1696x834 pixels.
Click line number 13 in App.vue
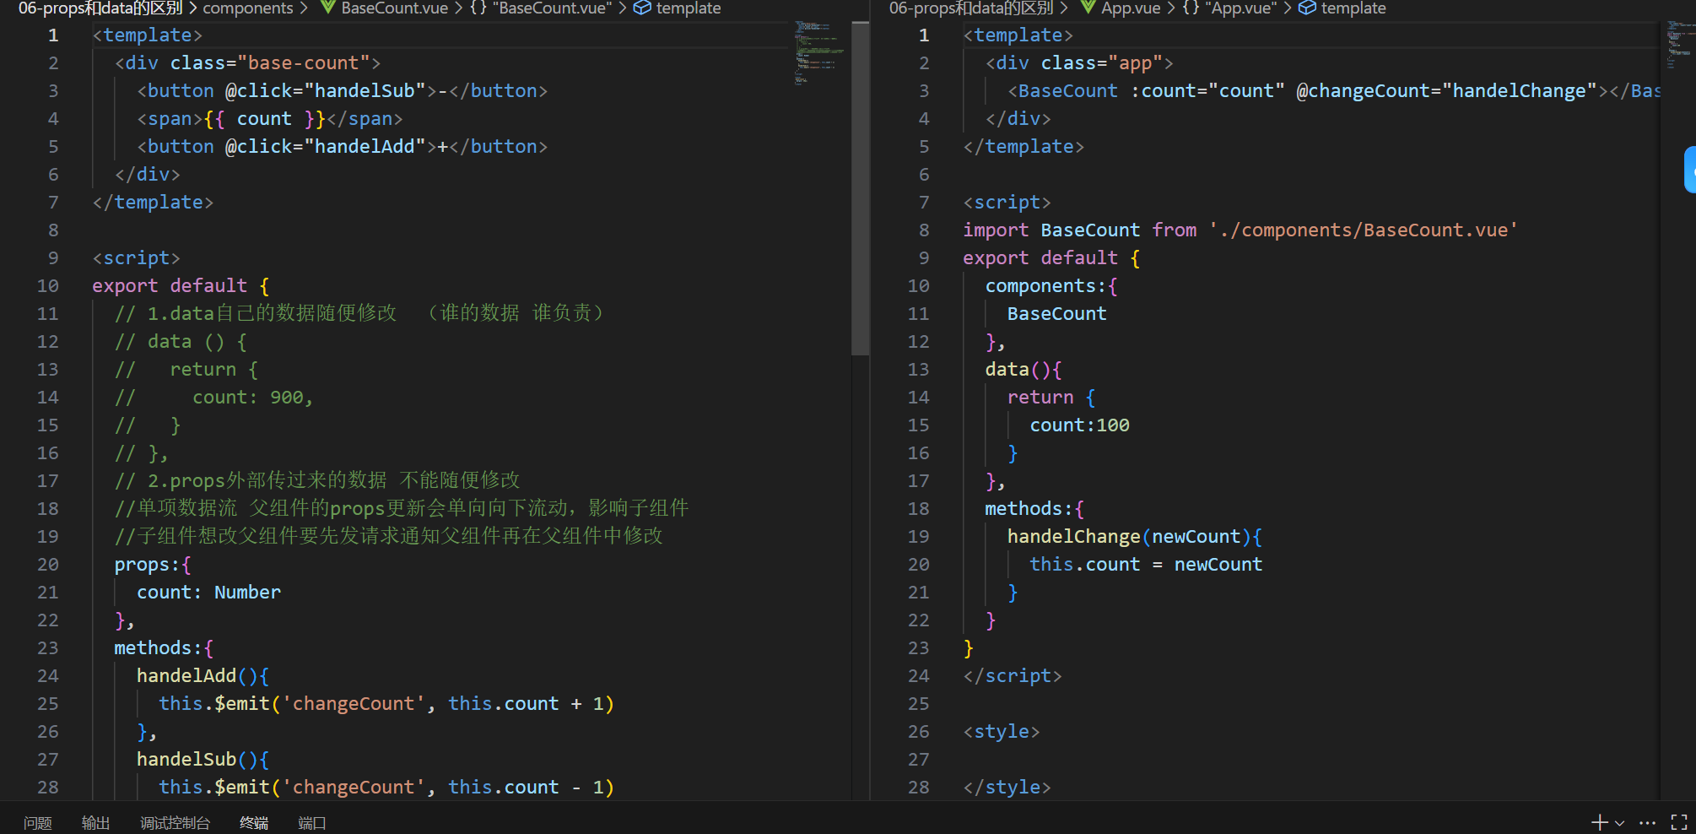(x=919, y=370)
